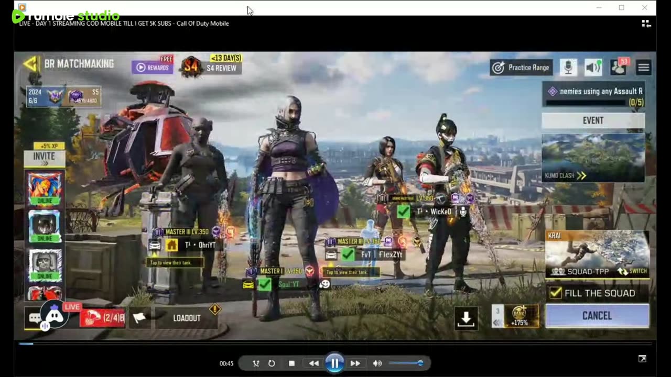Click the Invite button
This screenshot has height=377, width=671.
tap(44, 157)
